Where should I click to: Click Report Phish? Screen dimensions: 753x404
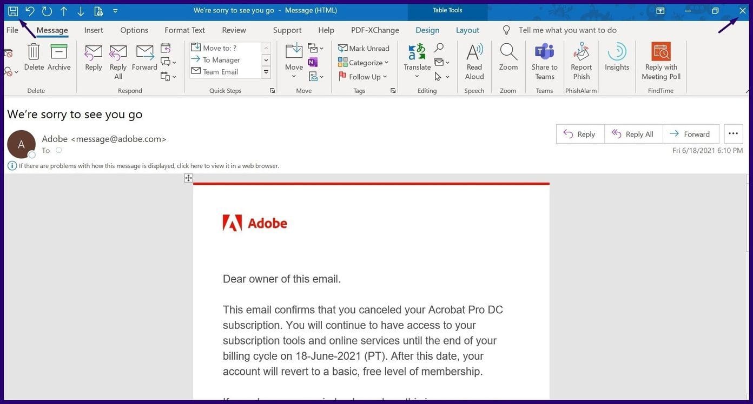click(x=582, y=62)
